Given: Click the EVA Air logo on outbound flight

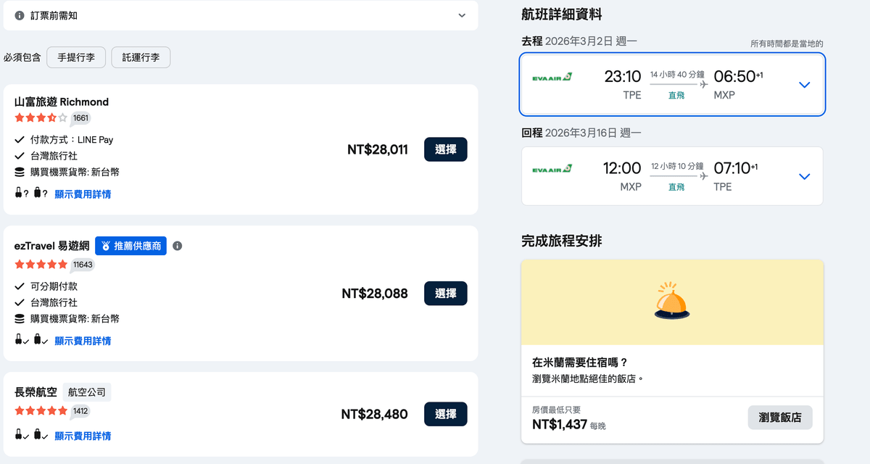Looking at the screenshot, I should (x=552, y=77).
